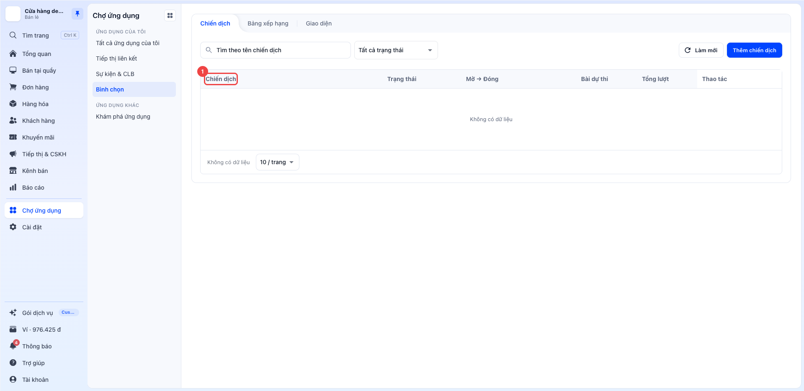
Task: Switch to the Chiến dịch tab
Action: (x=215, y=23)
